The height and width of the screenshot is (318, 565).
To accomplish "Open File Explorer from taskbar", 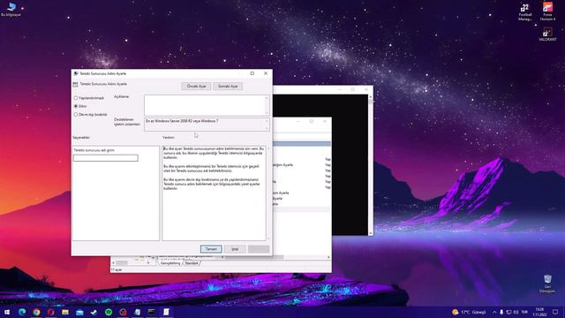I will click(x=65, y=312).
